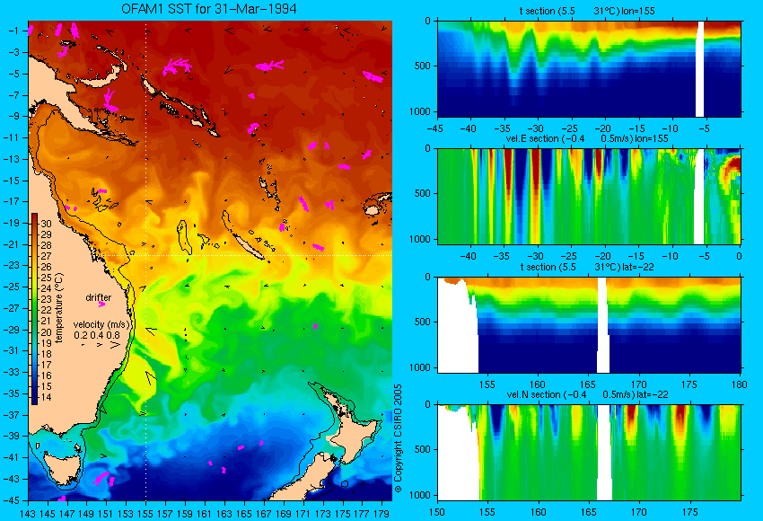
Task: Click the lat=-22 northward velocity section plot
Action: tap(589, 453)
